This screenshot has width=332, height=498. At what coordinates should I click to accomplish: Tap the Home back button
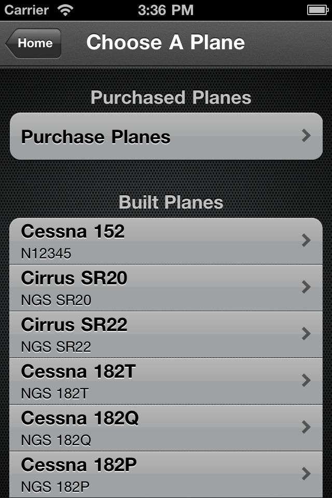[33, 43]
